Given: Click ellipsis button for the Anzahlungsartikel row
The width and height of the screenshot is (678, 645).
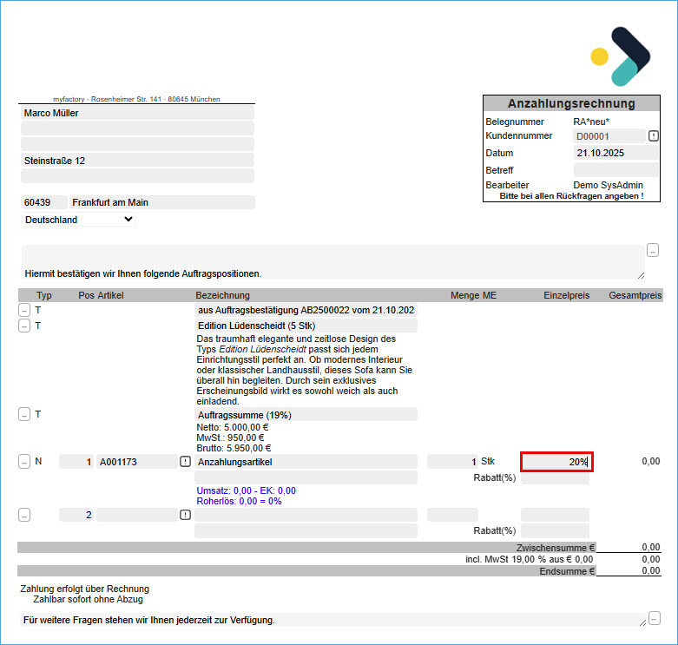Looking at the screenshot, I should tap(24, 461).
